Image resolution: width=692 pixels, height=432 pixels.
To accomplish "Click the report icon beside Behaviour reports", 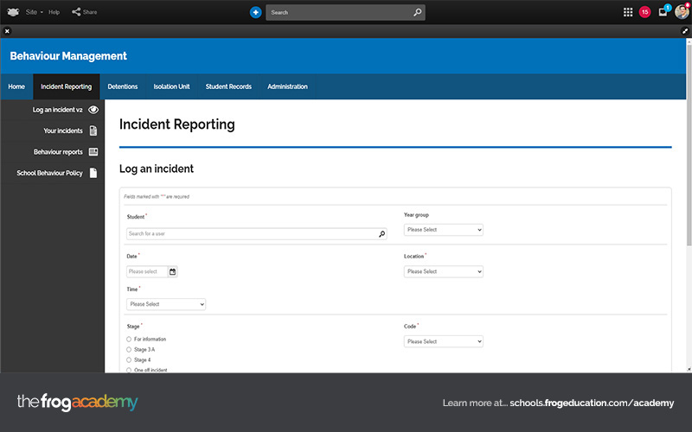I will pos(93,152).
